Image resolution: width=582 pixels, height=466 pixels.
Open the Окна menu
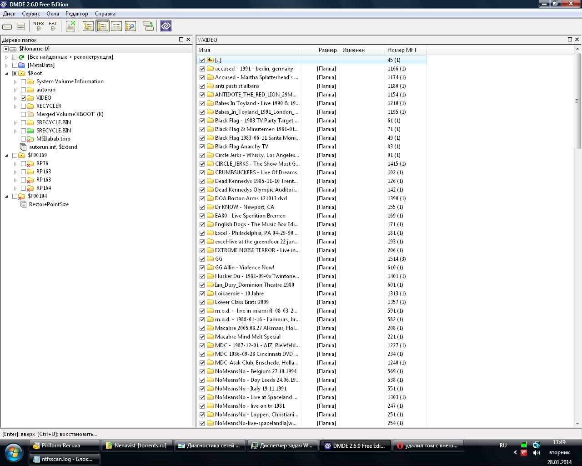pyautogui.click(x=53, y=14)
